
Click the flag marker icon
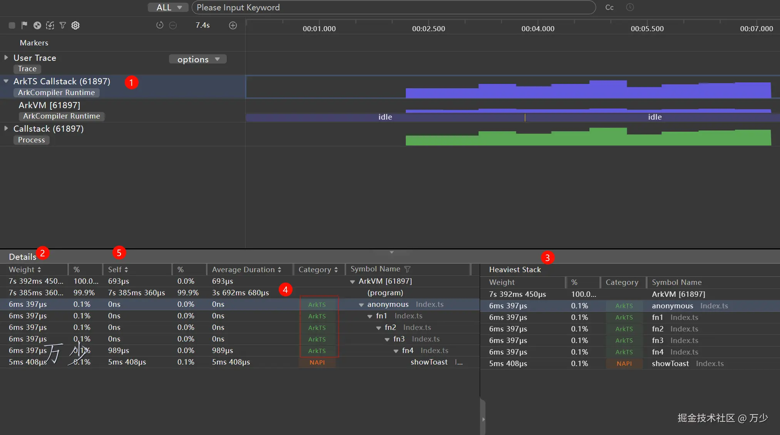pos(24,25)
